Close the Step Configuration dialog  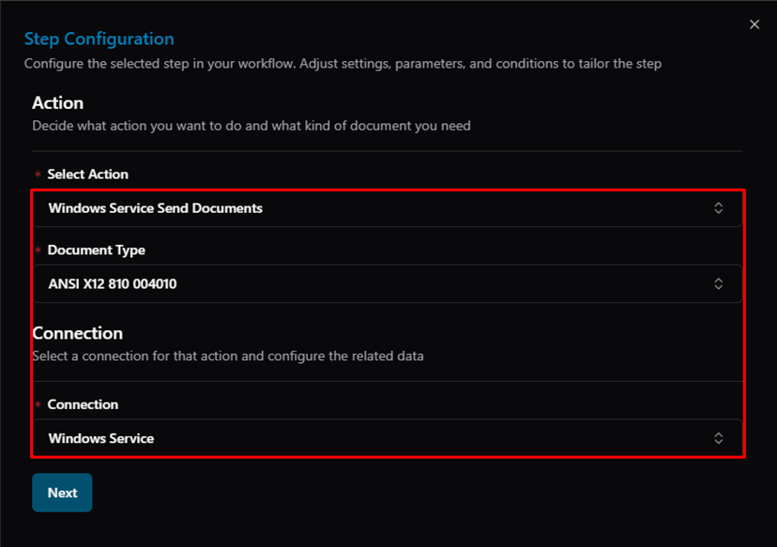tap(754, 24)
